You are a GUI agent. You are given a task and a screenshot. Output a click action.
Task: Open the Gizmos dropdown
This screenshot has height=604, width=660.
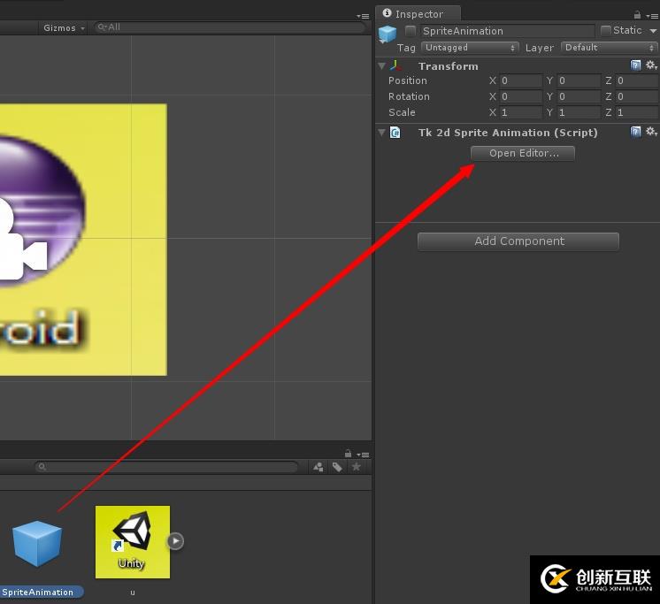(64, 27)
